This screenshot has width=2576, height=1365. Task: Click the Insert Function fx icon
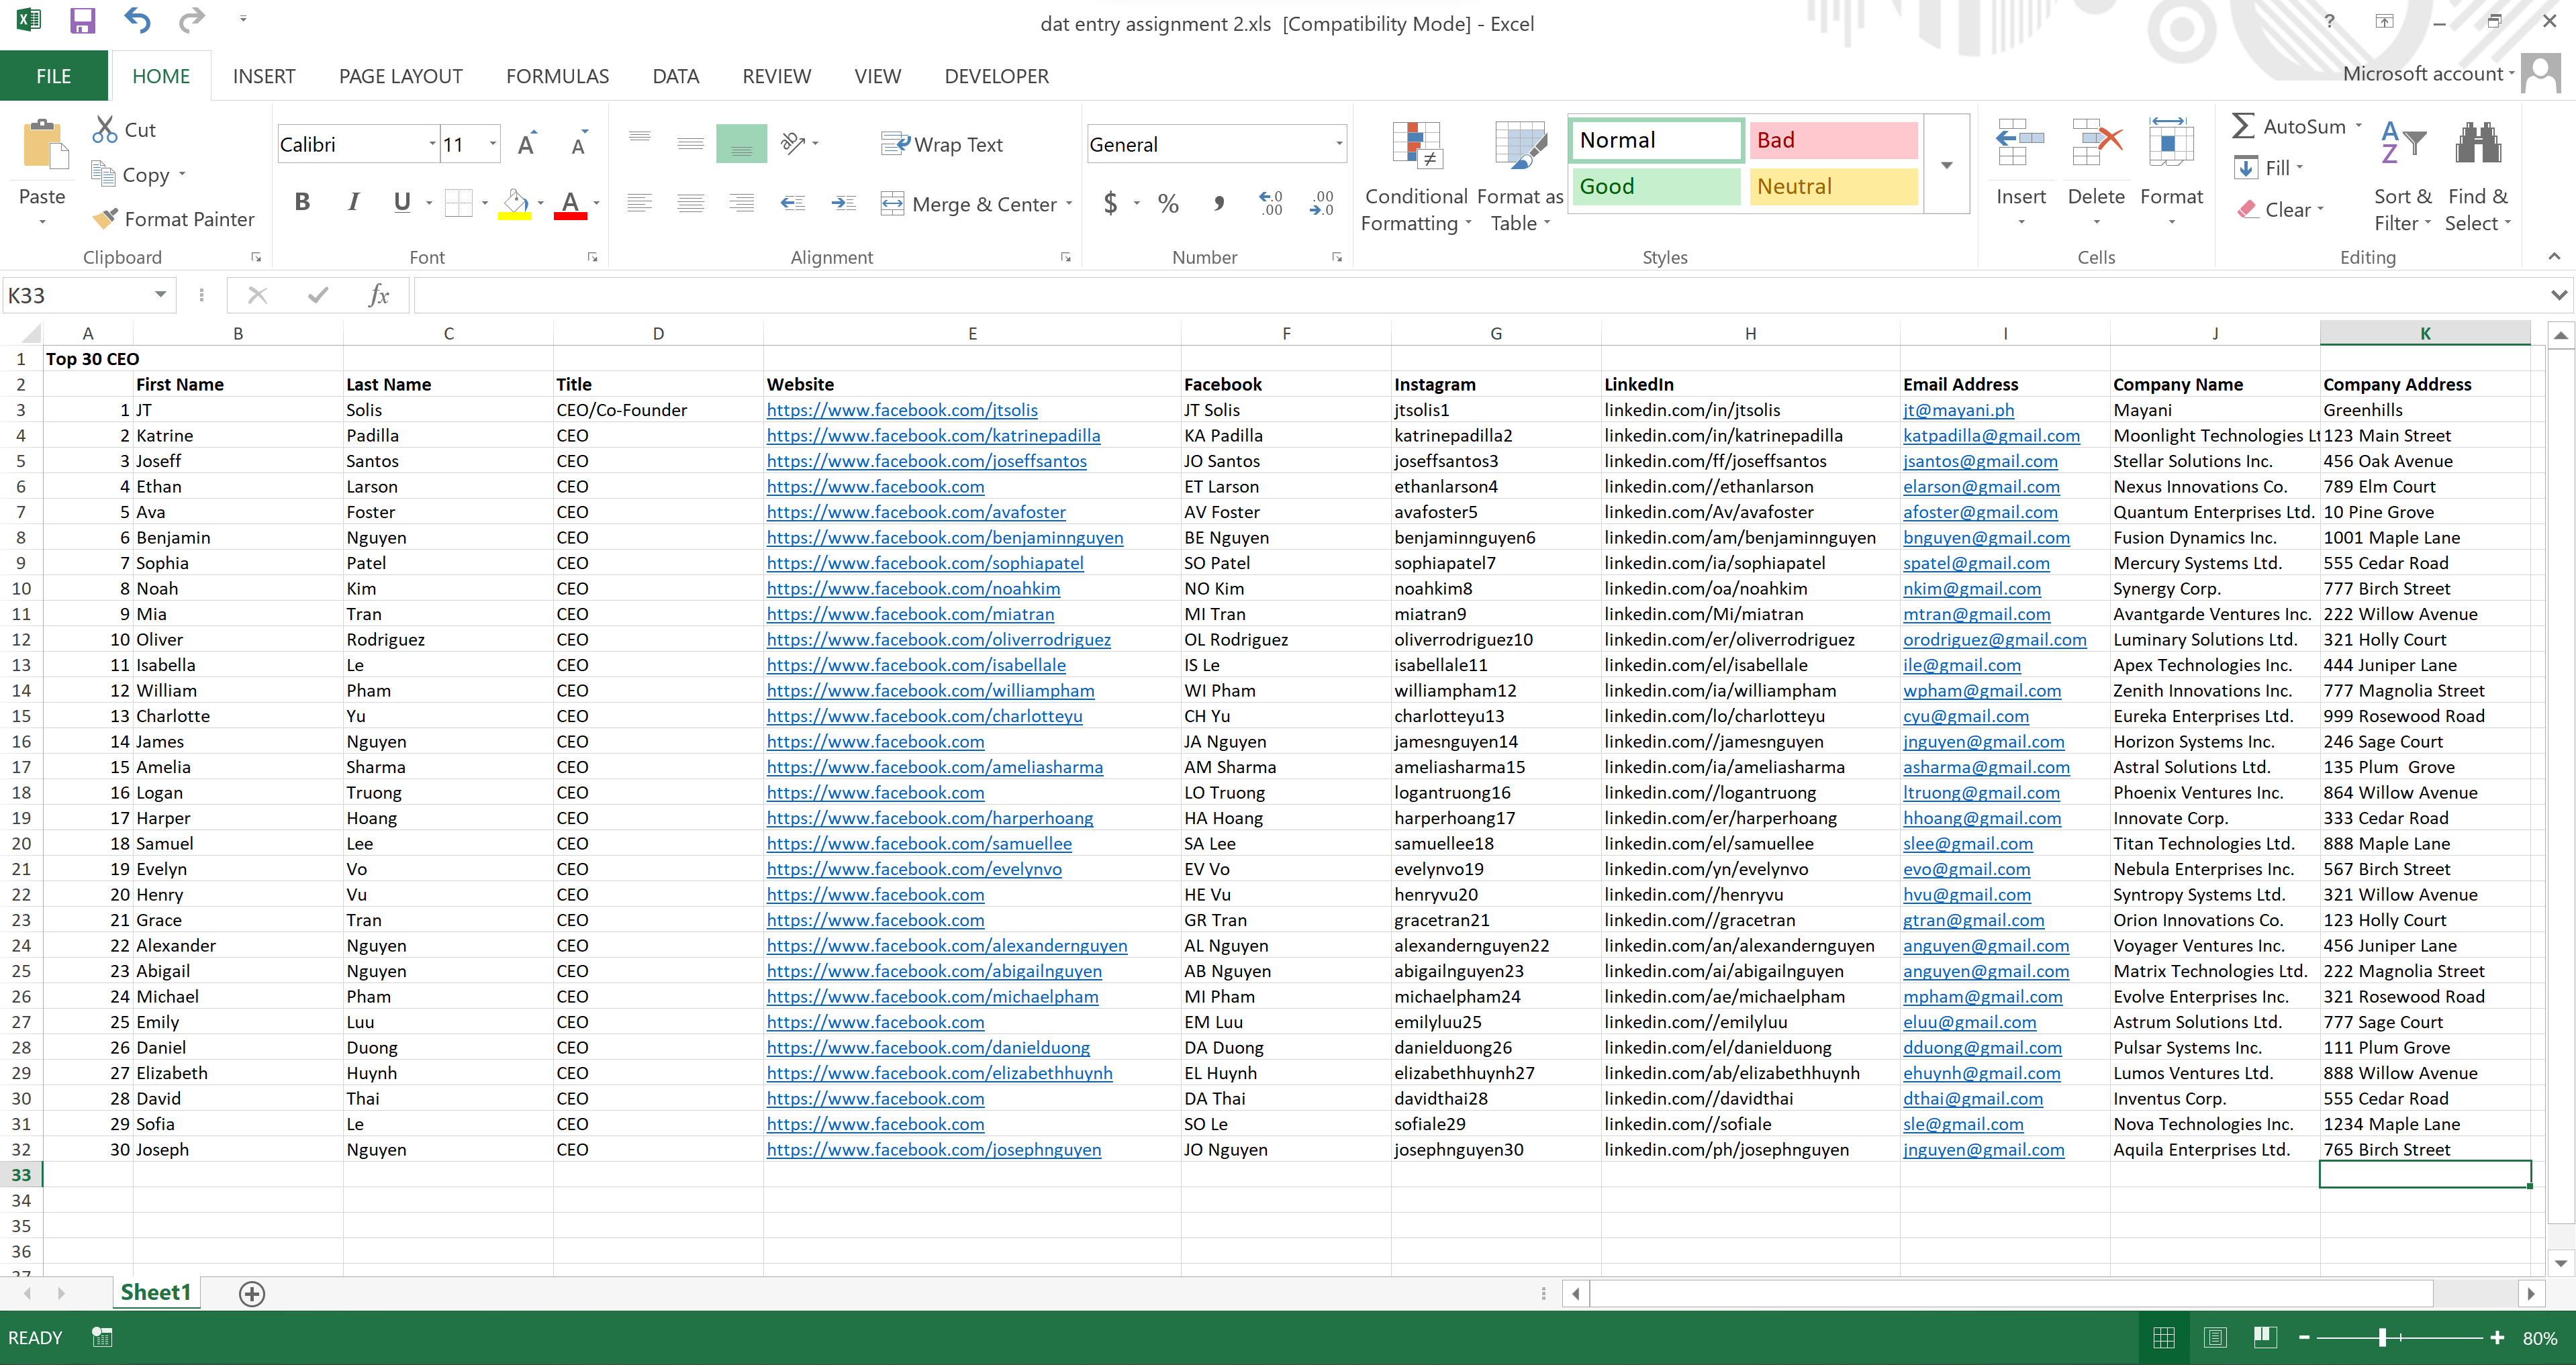[379, 295]
